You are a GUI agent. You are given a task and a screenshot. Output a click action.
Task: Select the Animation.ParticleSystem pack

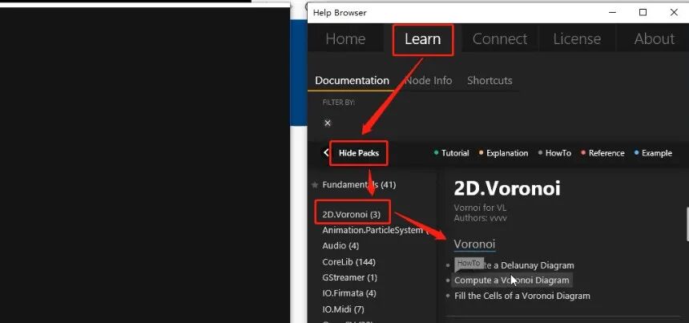(374, 230)
